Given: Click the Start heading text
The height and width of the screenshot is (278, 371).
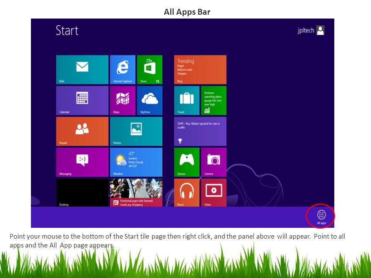Looking at the screenshot, I should coord(67,31).
